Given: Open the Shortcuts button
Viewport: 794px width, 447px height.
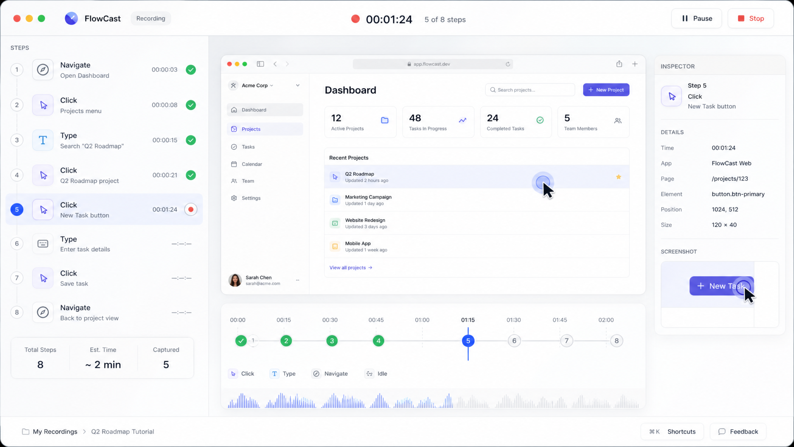Looking at the screenshot, I should click(x=672, y=431).
